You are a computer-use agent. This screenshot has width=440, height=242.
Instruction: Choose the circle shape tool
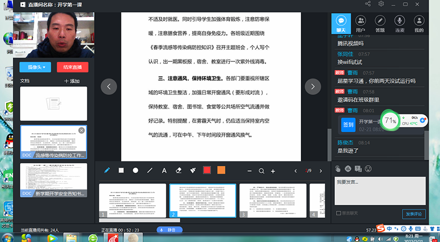tap(135, 171)
